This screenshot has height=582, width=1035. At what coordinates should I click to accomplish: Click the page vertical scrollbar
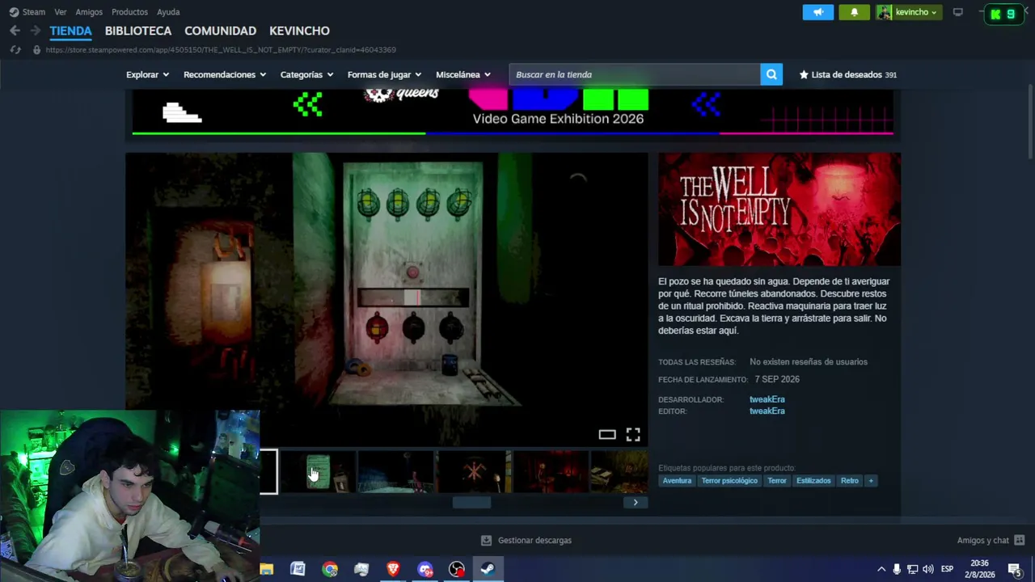click(1030, 121)
